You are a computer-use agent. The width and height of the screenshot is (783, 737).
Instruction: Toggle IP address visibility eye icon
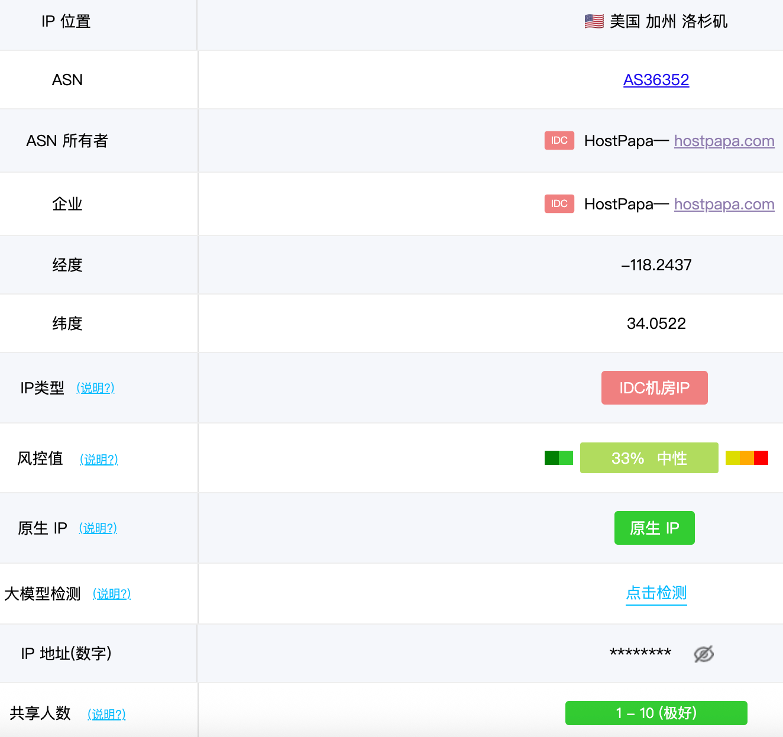click(x=703, y=654)
